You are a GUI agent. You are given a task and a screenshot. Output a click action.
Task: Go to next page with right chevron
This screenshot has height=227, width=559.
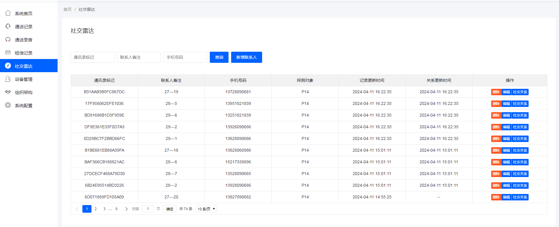pos(126,209)
